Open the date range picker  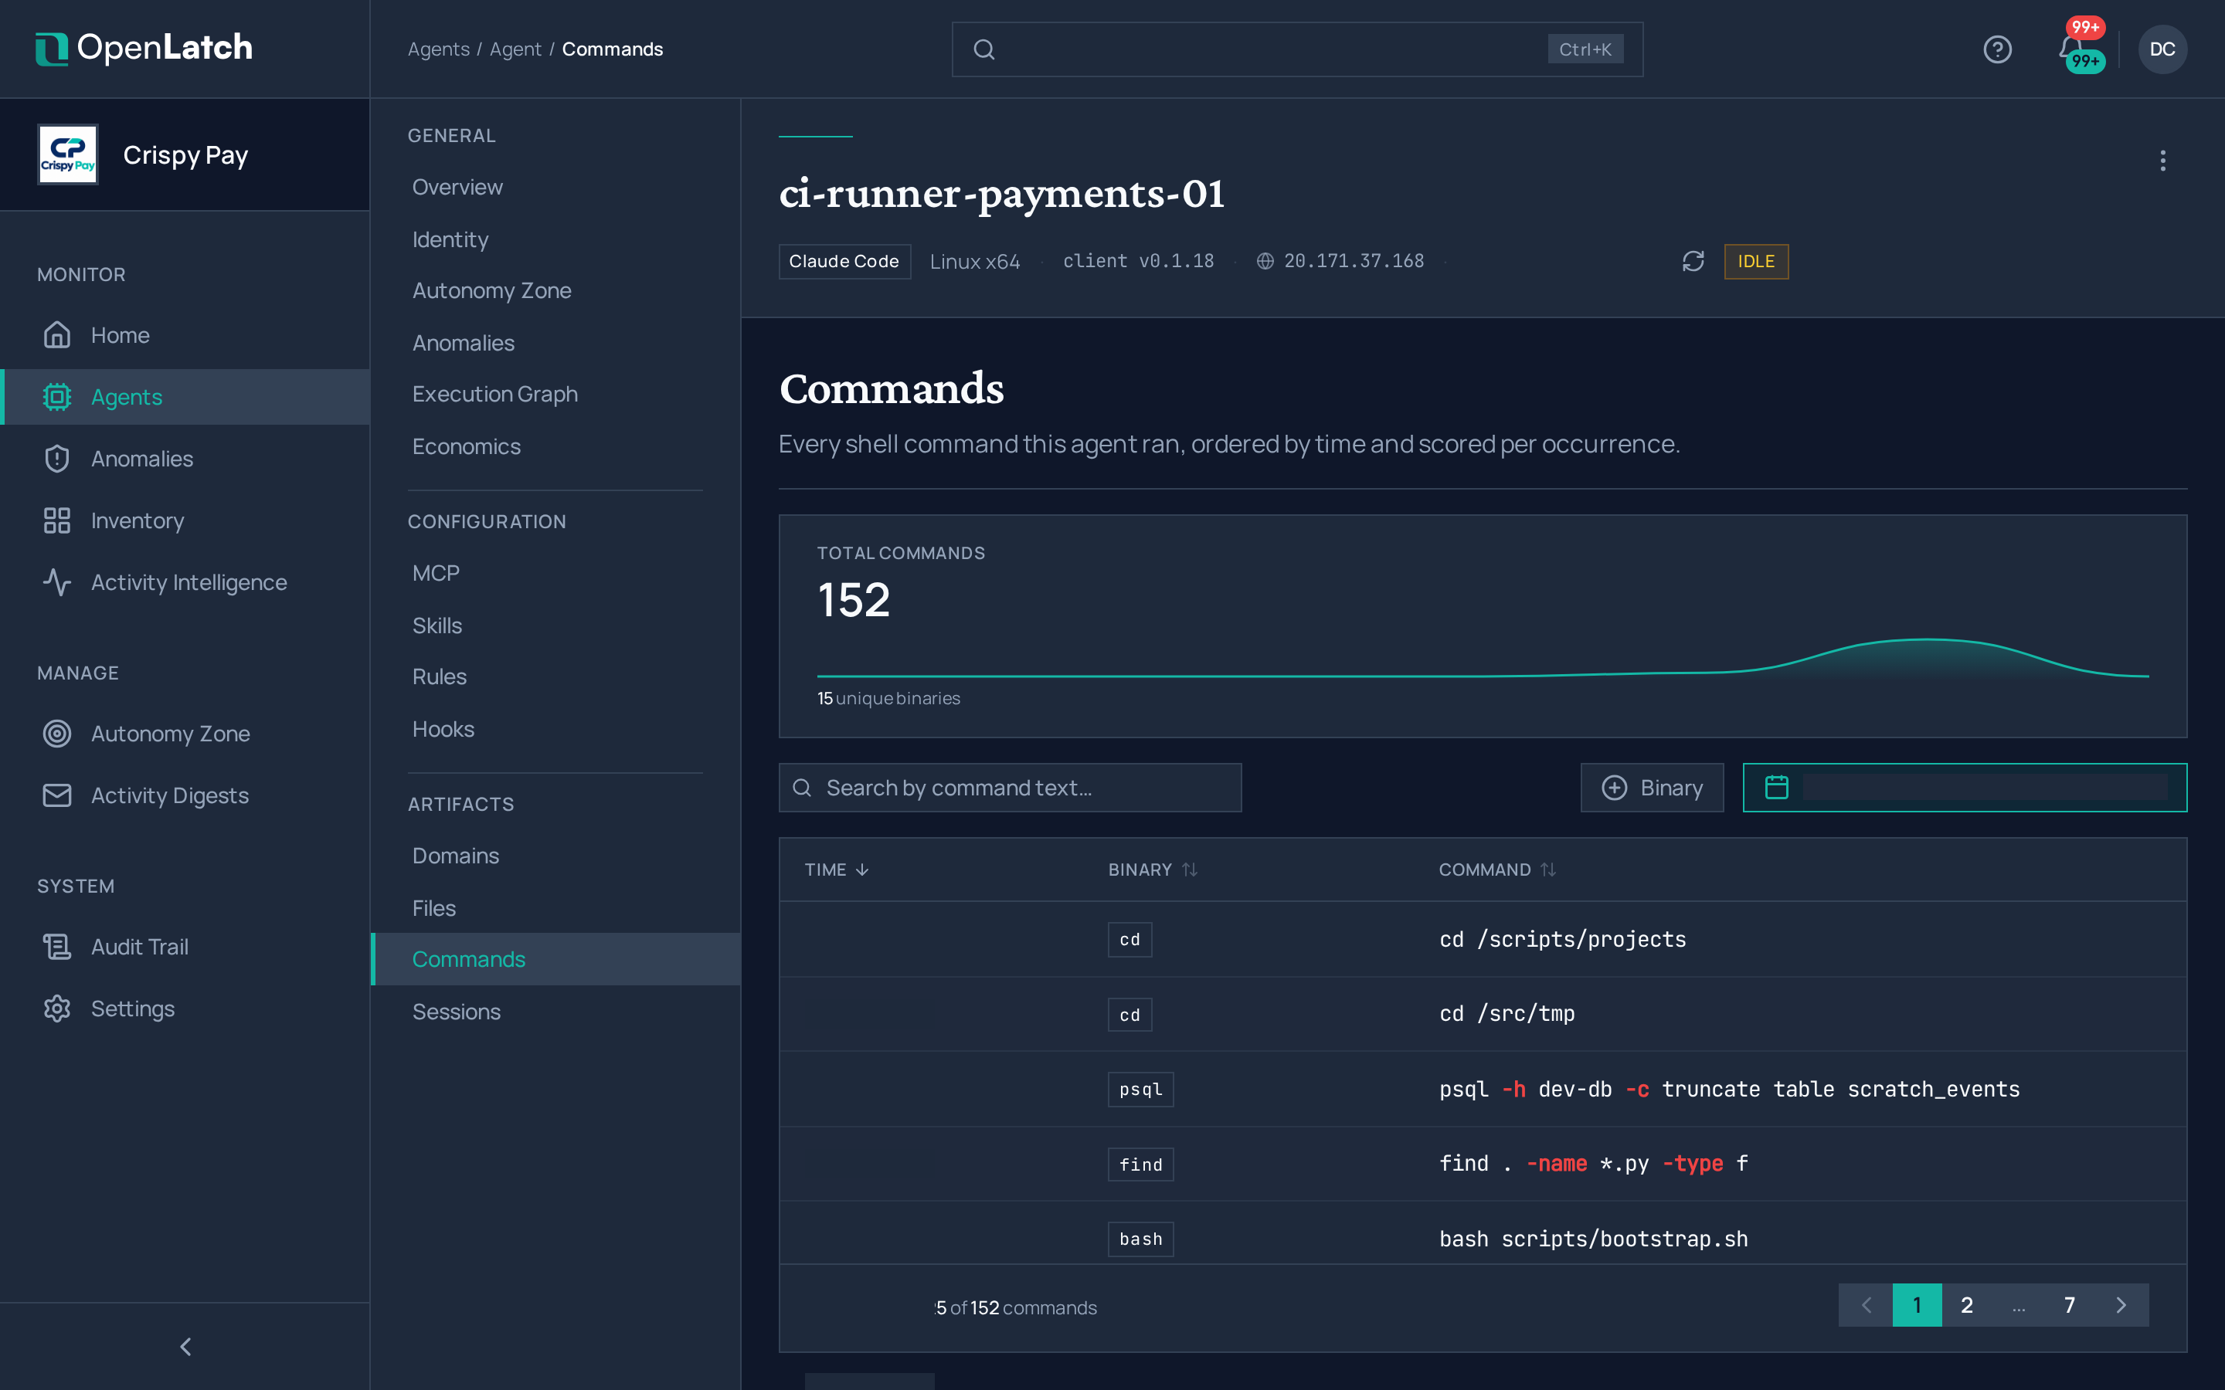pos(1964,788)
